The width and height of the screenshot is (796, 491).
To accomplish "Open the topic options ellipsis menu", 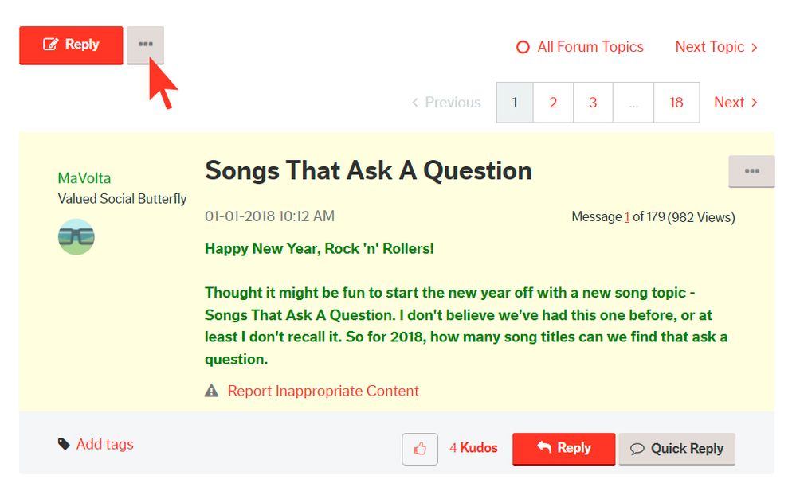I will 145,45.
